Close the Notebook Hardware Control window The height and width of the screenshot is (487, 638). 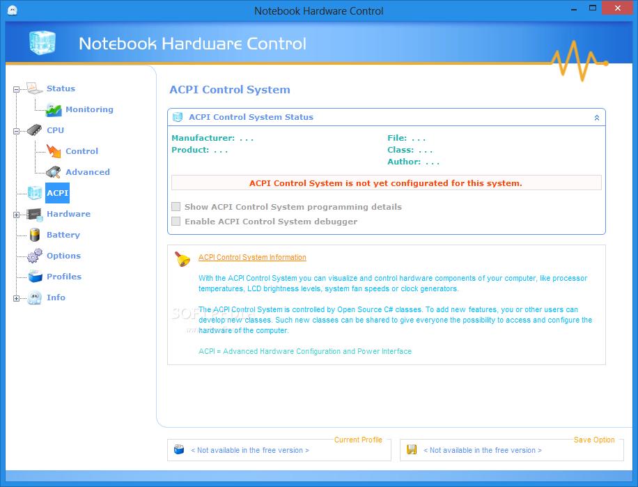pos(618,8)
